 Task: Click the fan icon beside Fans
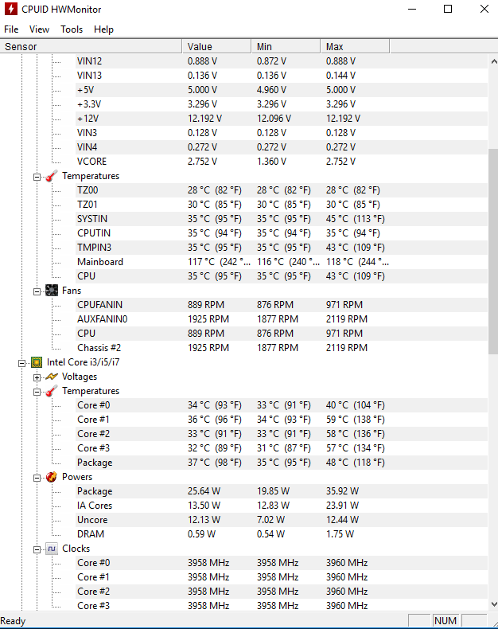click(52, 291)
